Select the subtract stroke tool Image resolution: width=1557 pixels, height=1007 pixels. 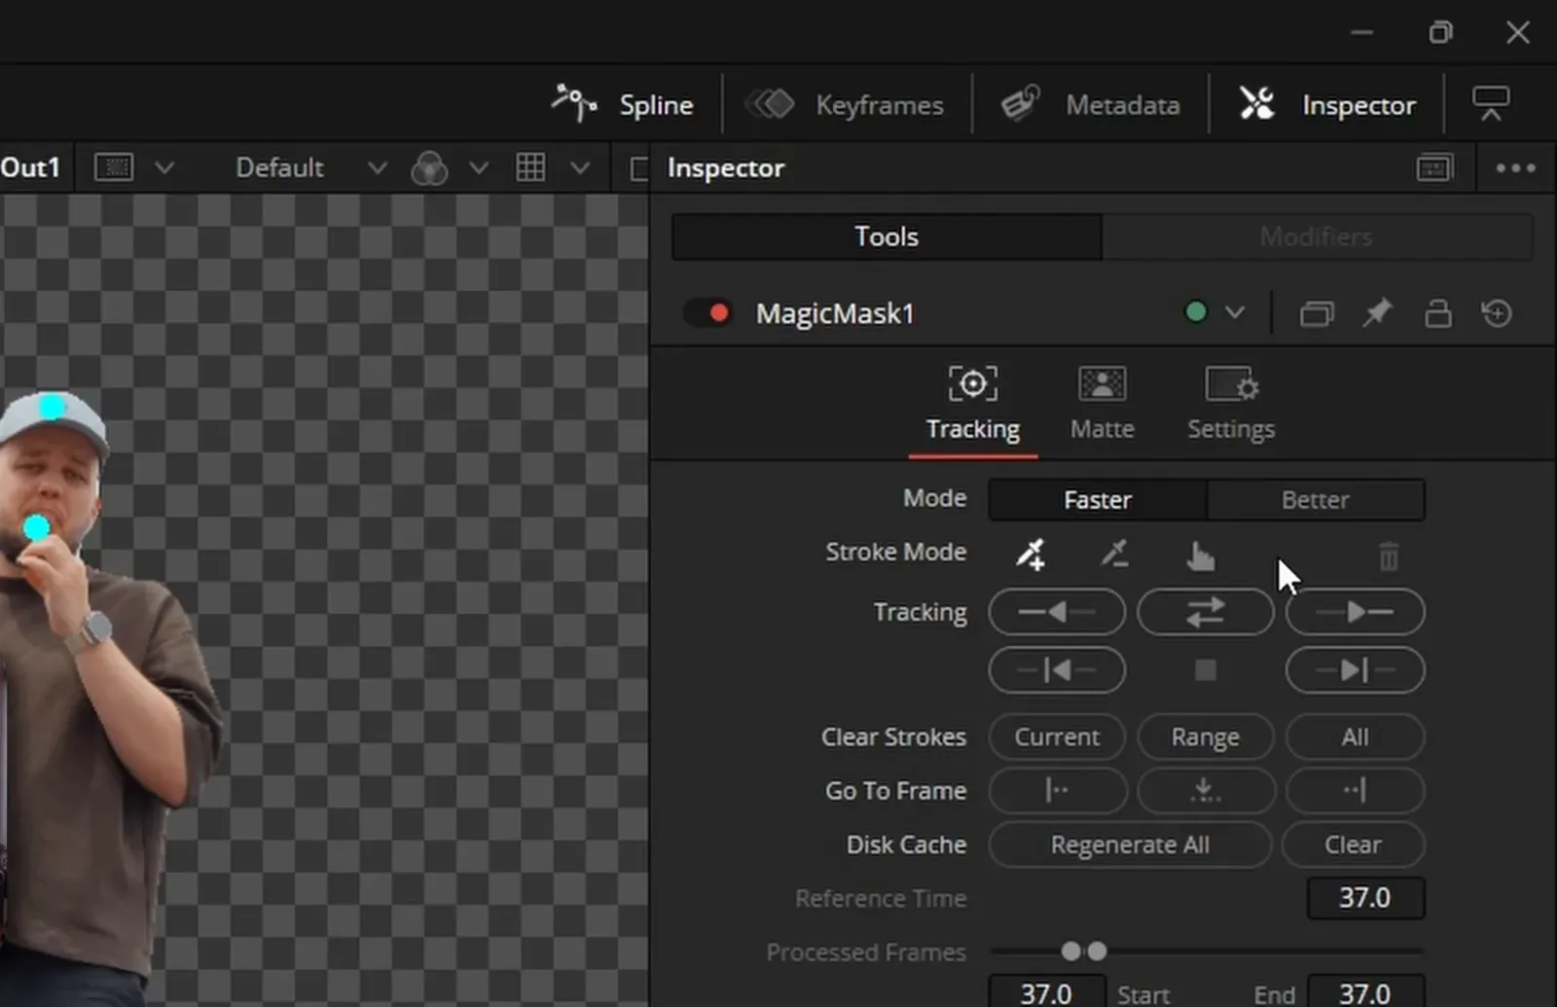1114,554
